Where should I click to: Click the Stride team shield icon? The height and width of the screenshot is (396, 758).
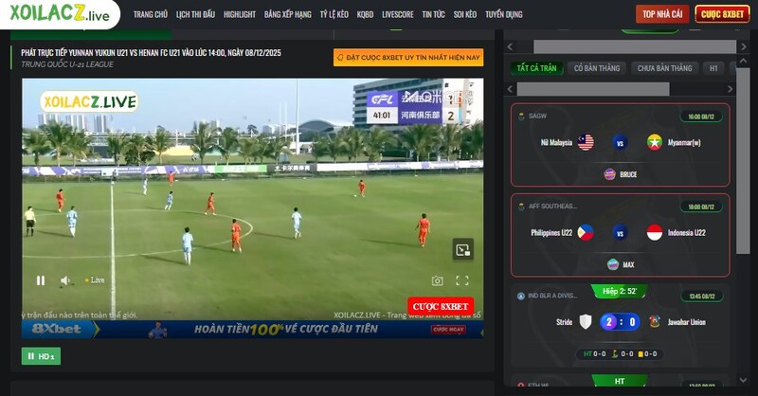point(586,322)
